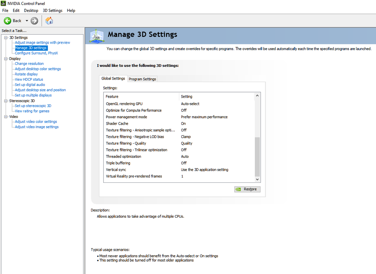Open Set up stereoscopic 3D
The width and height of the screenshot is (376, 274).
[x=33, y=106]
